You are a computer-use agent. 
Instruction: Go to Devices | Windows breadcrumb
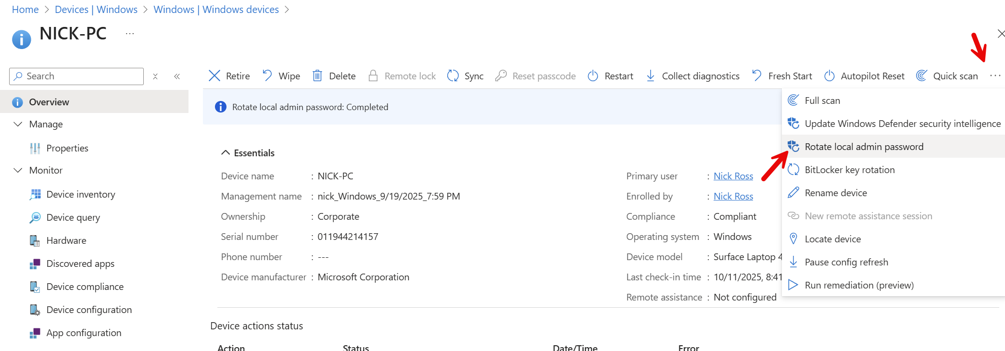(96, 10)
